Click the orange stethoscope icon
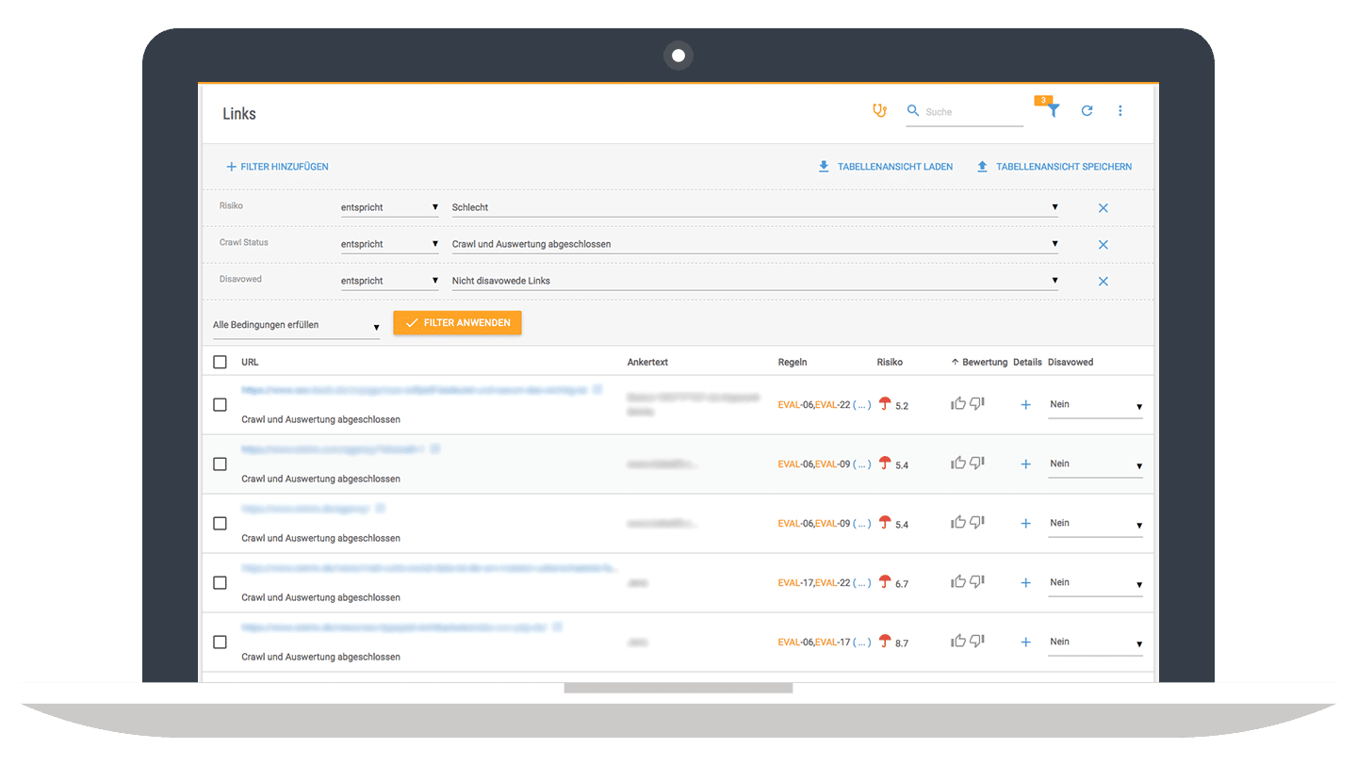This screenshot has height=765, width=1357. tap(879, 111)
